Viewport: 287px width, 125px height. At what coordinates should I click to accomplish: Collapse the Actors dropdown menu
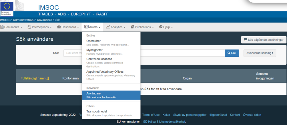pos(92,27)
